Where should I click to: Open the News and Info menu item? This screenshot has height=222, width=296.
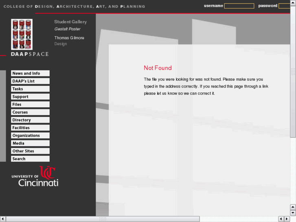30,73
